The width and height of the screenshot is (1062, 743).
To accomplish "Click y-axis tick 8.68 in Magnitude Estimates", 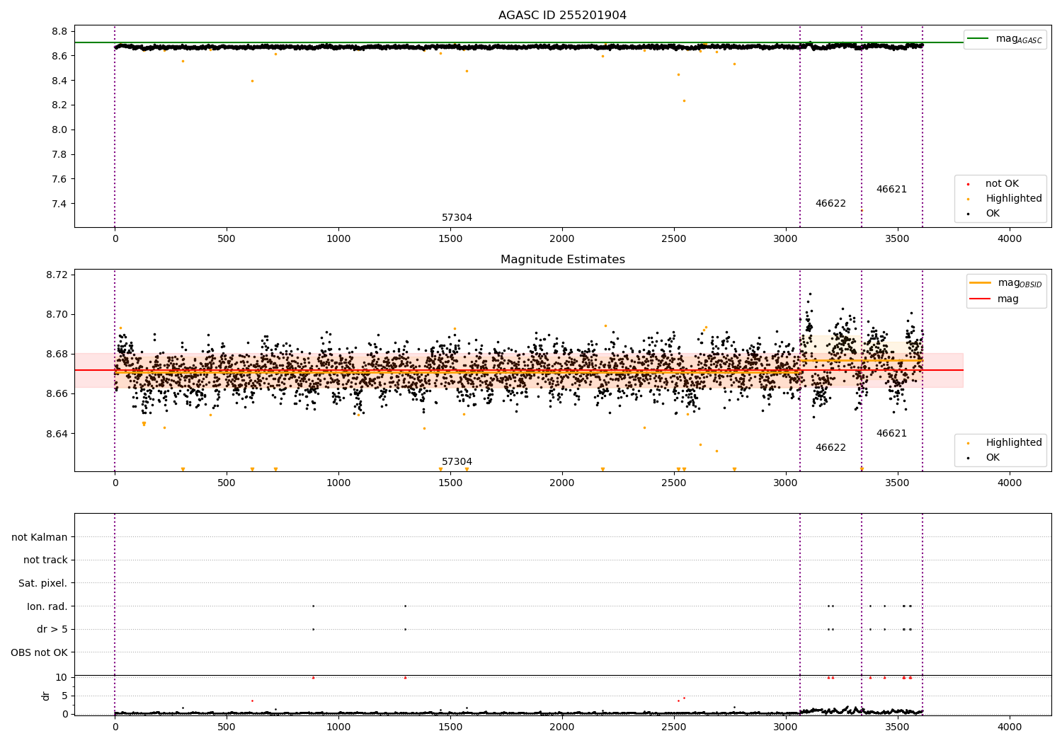I will [x=57, y=355].
